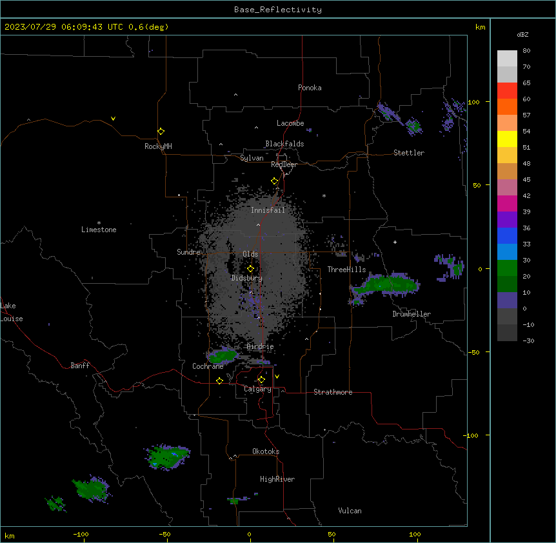Click the RedDeer city label

(284, 164)
